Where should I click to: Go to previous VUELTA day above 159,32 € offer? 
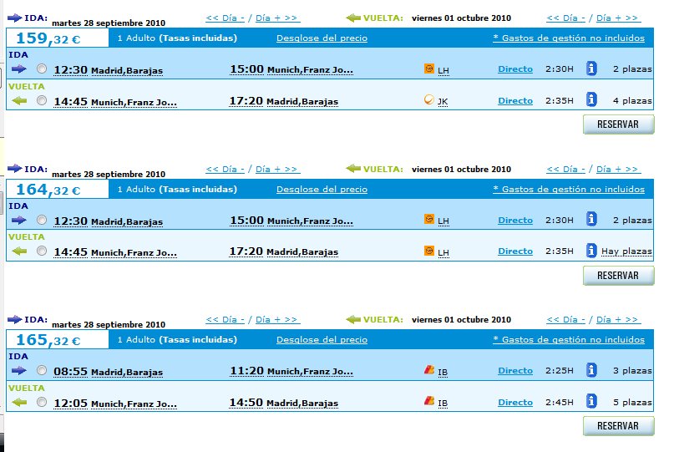(x=566, y=18)
